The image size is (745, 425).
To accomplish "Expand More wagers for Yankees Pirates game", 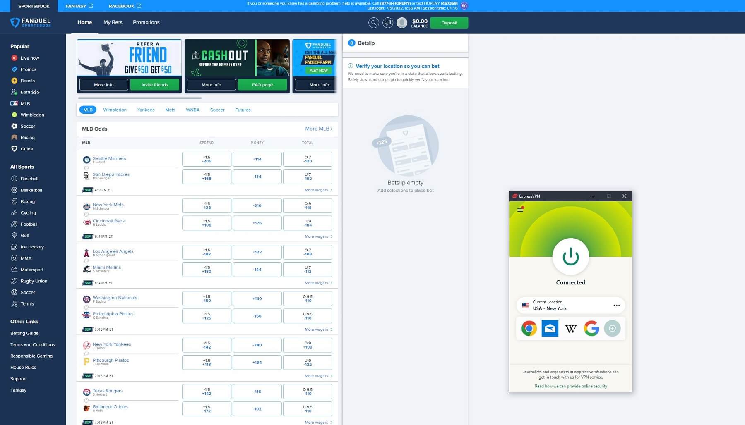I will click(x=319, y=376).
